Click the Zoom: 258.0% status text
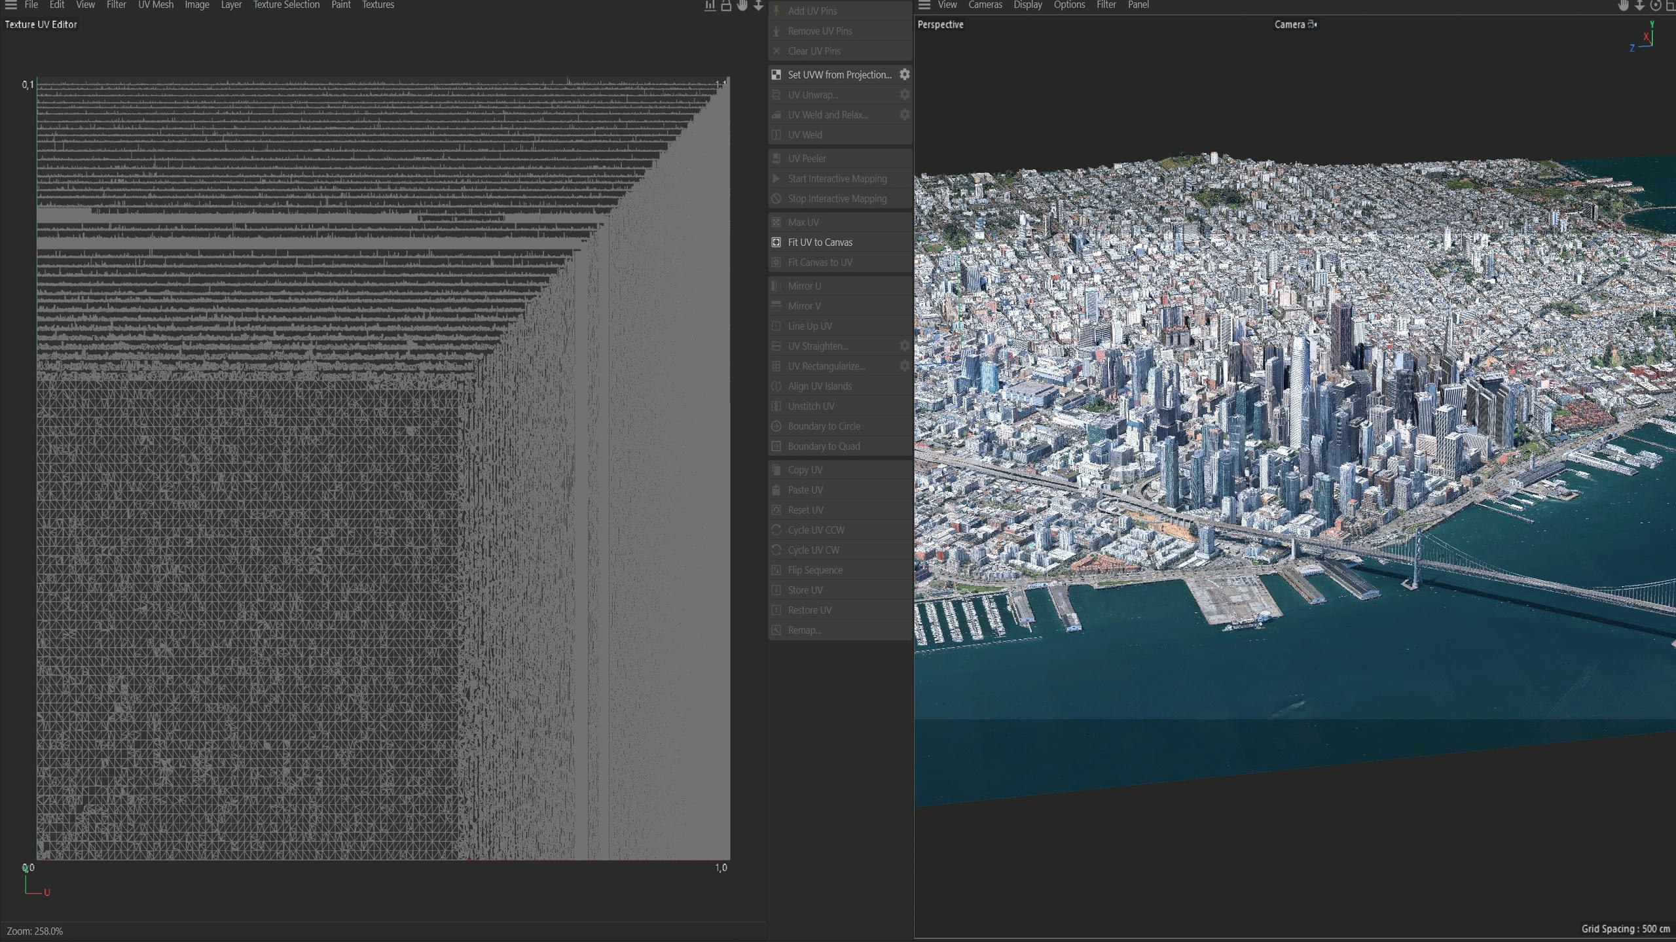 click(x=35, y=932)
